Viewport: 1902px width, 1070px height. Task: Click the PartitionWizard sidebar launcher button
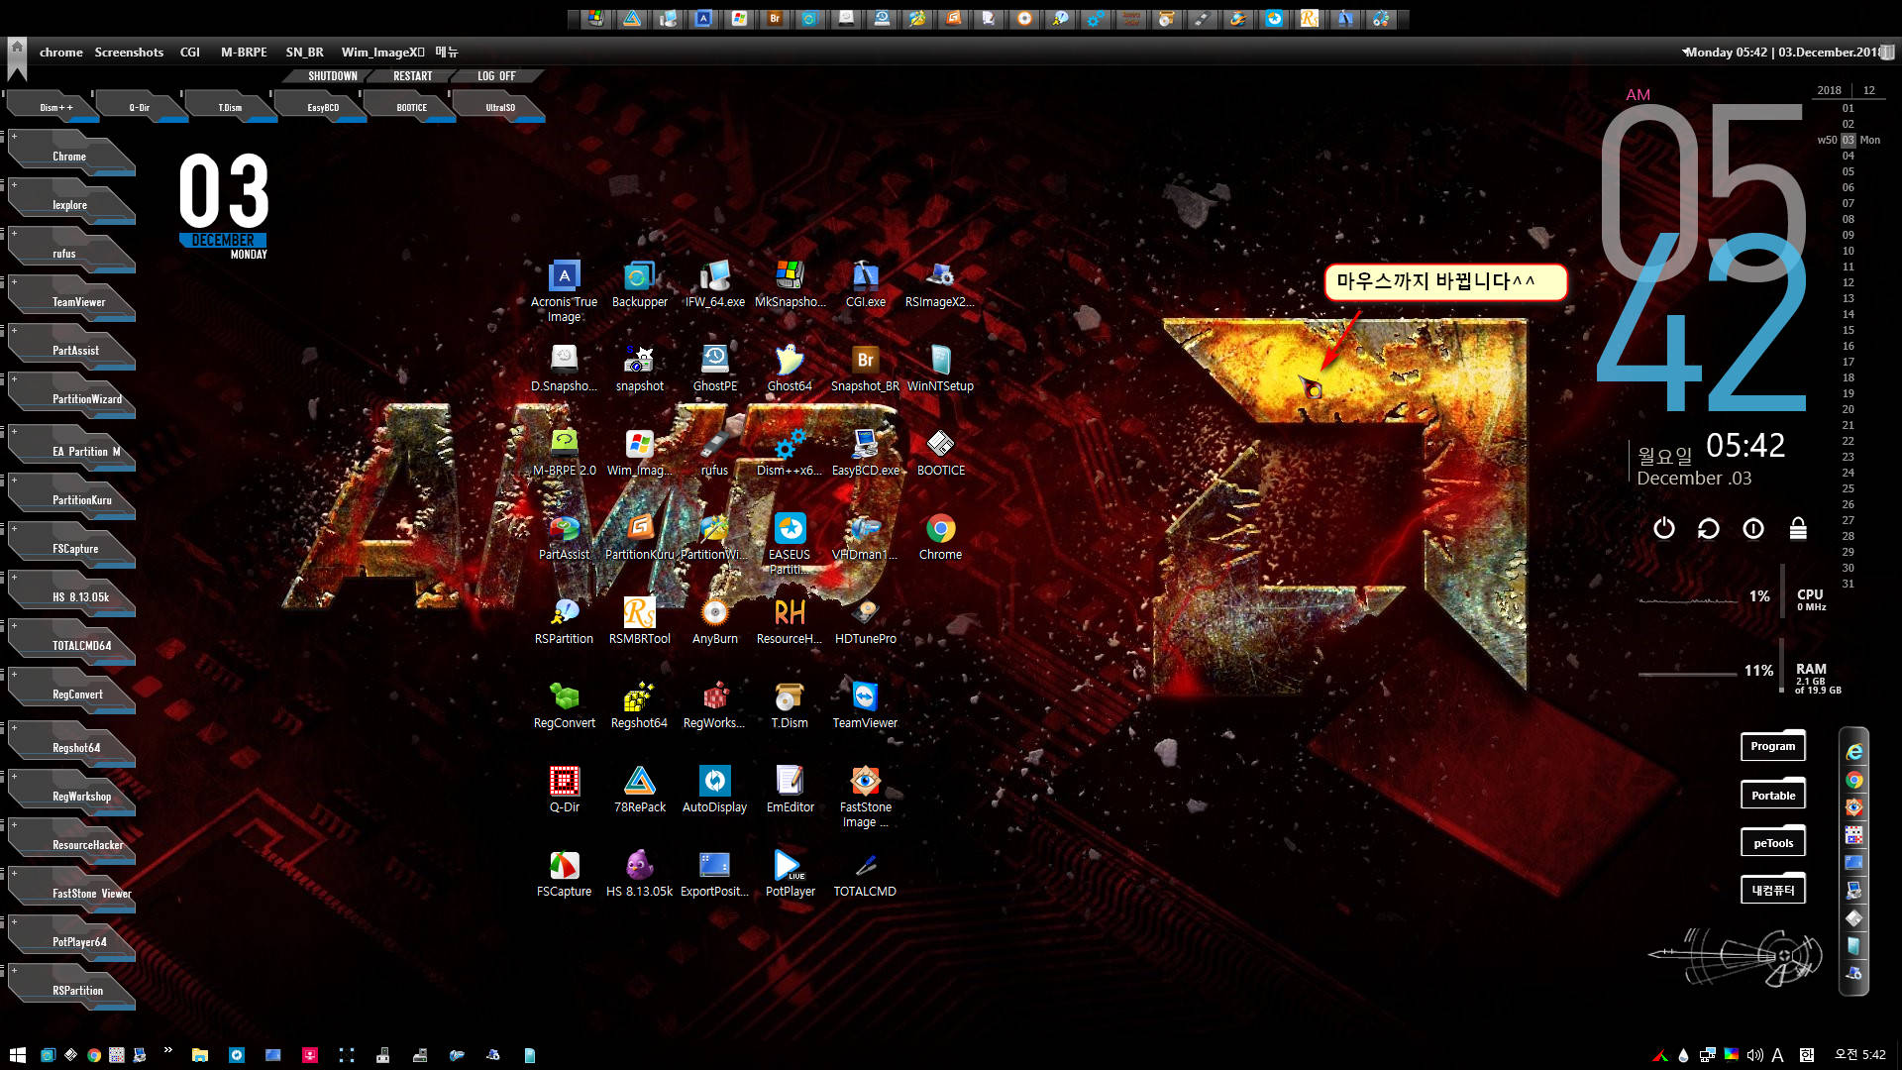point(71,398)
